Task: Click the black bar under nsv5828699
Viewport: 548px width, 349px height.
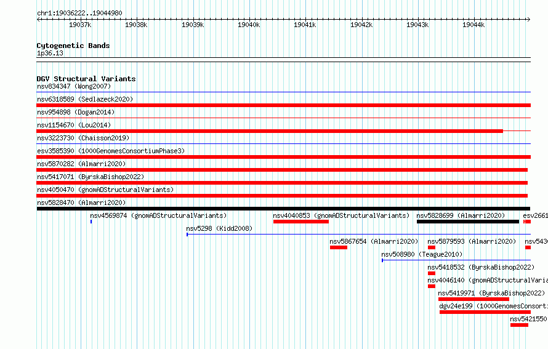Action: [x=467, y=222]
